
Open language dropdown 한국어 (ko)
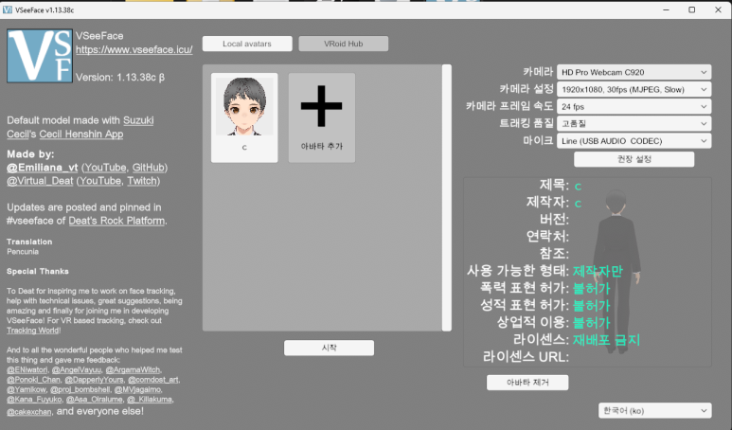click(655, 411)
